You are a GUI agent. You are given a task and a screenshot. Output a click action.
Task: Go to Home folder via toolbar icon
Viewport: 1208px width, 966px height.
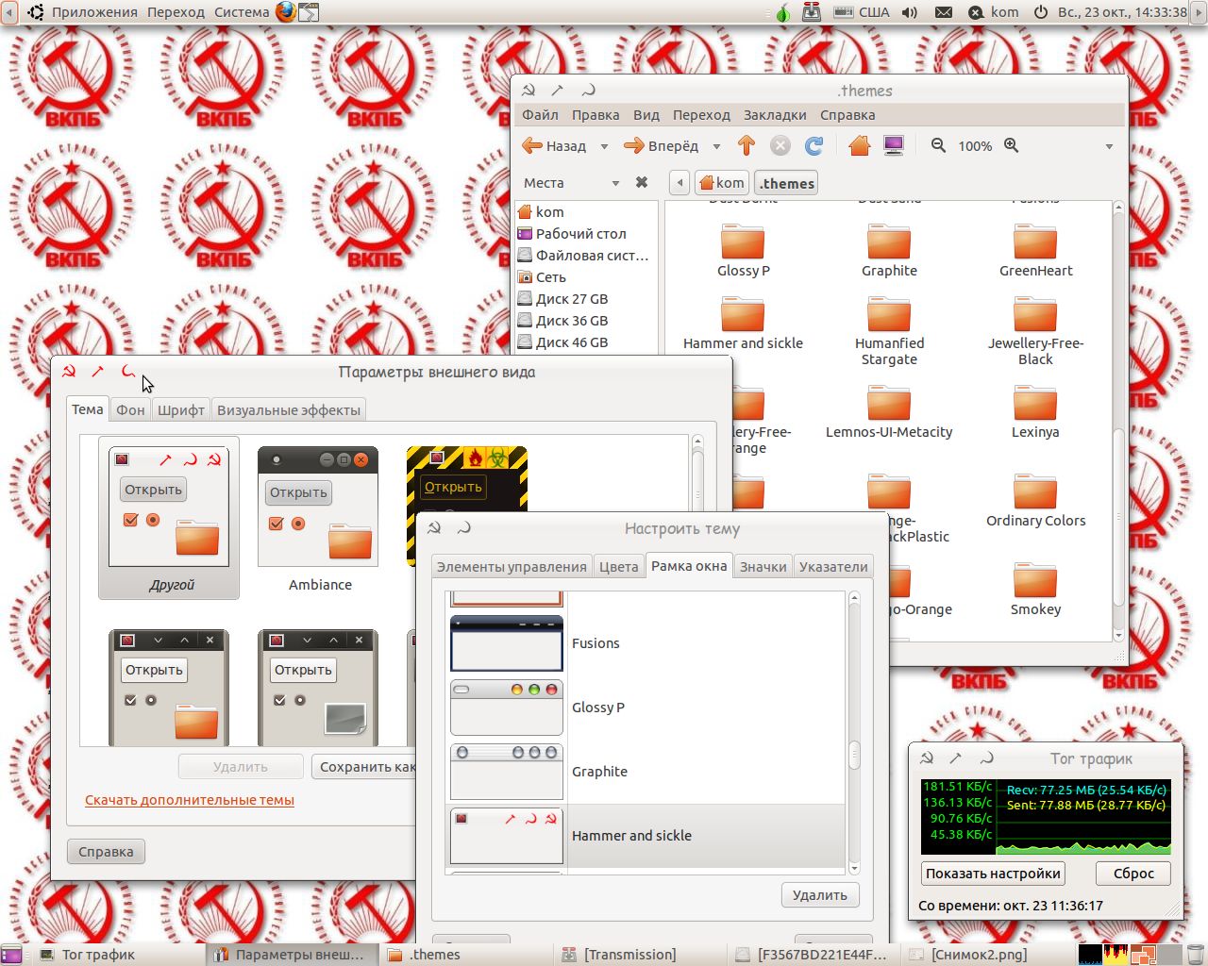click(859, 145)
